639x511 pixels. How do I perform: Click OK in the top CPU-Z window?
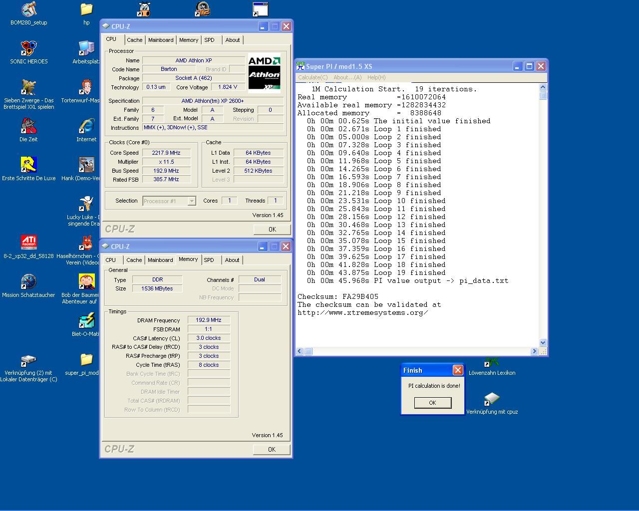coord(272,229)
